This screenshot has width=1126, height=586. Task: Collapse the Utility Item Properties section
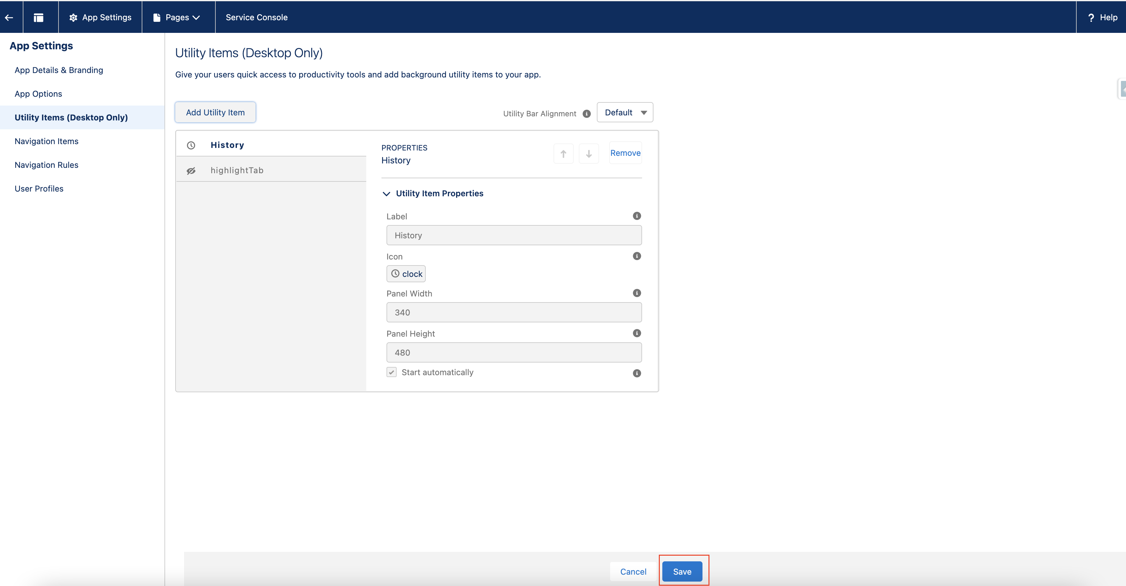pyautogui.click(x=387, y=193)
